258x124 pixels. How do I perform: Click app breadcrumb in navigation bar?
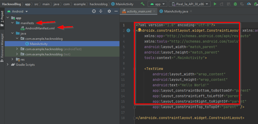click(x=28, y=4)
